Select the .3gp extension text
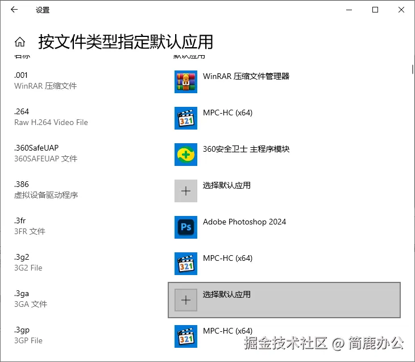This screenshot has height=362, width=415. coord(22,330)
